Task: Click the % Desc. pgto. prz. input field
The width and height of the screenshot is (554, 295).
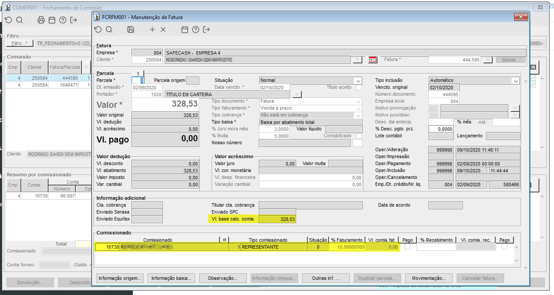Action: click(441, 129)
